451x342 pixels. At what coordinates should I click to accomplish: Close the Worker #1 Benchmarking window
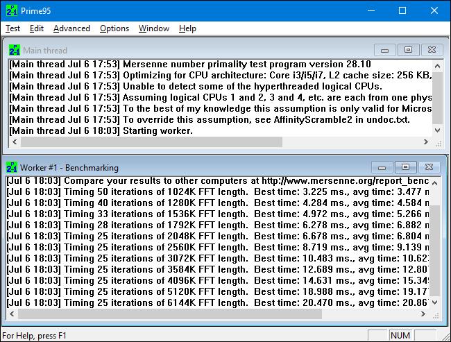(428, 167)
